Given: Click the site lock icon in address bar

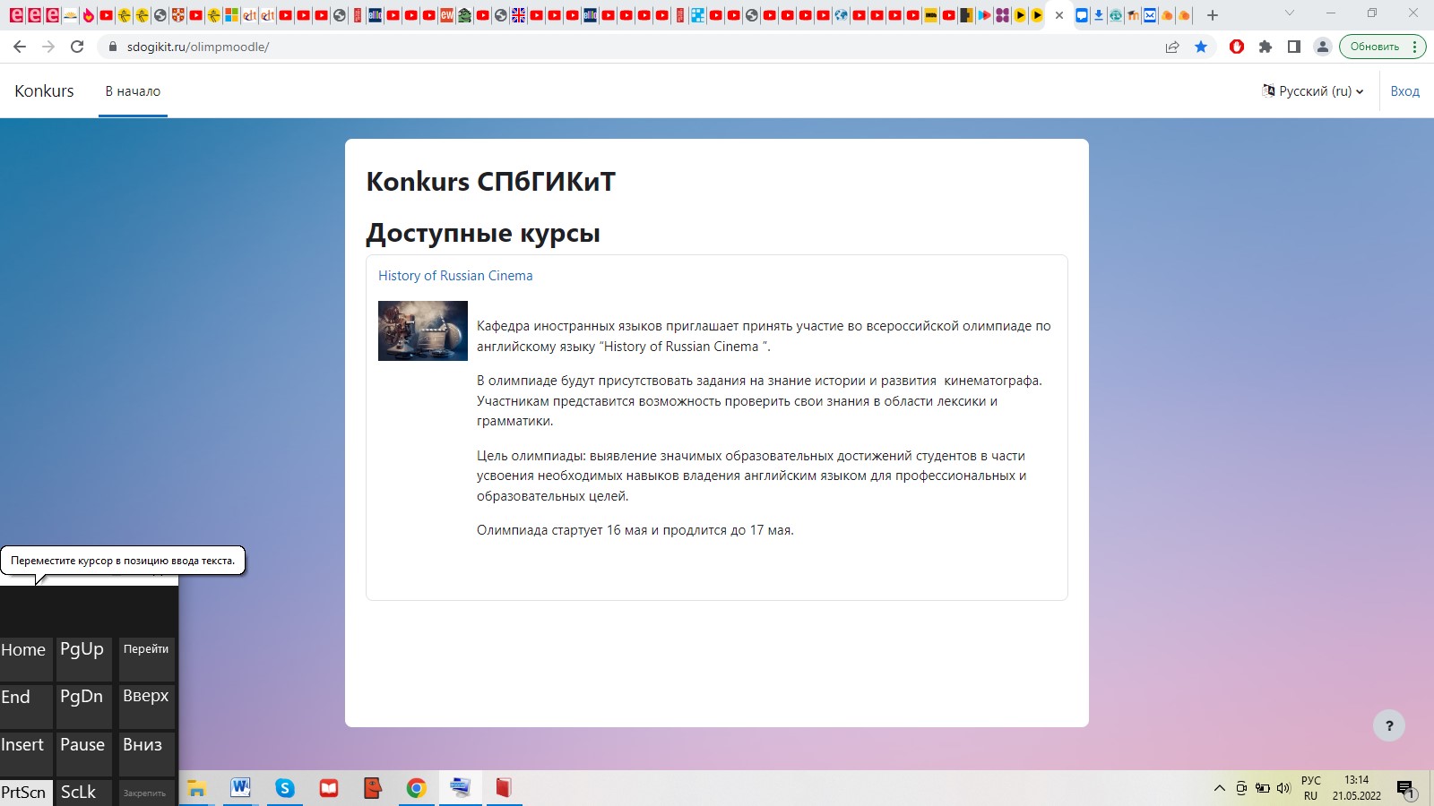Looking at the screenshot, I should [113, 47].
